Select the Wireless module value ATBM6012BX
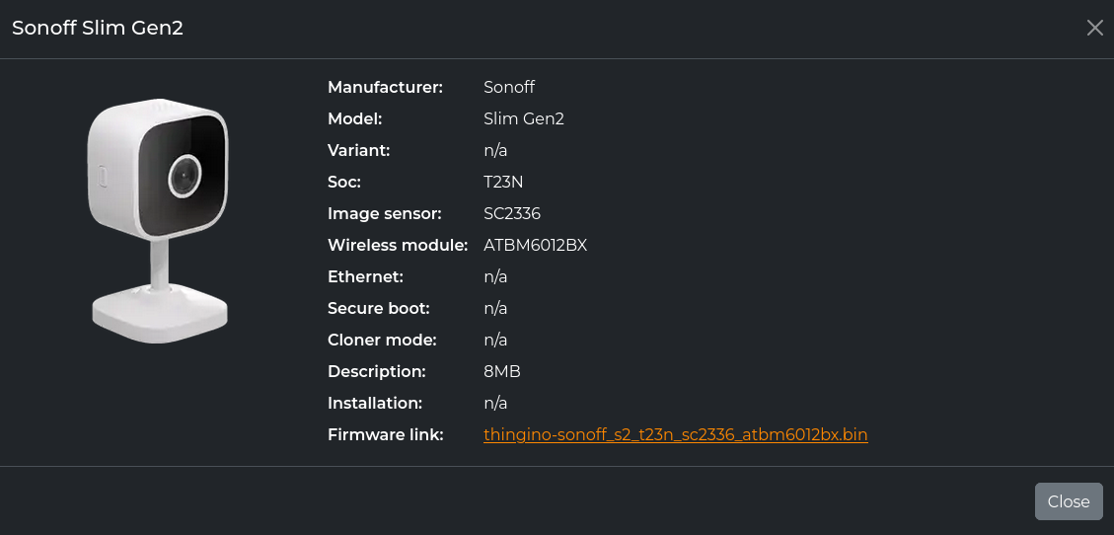Viewport: 1114px width, 535px height. (x=536, y=245)
